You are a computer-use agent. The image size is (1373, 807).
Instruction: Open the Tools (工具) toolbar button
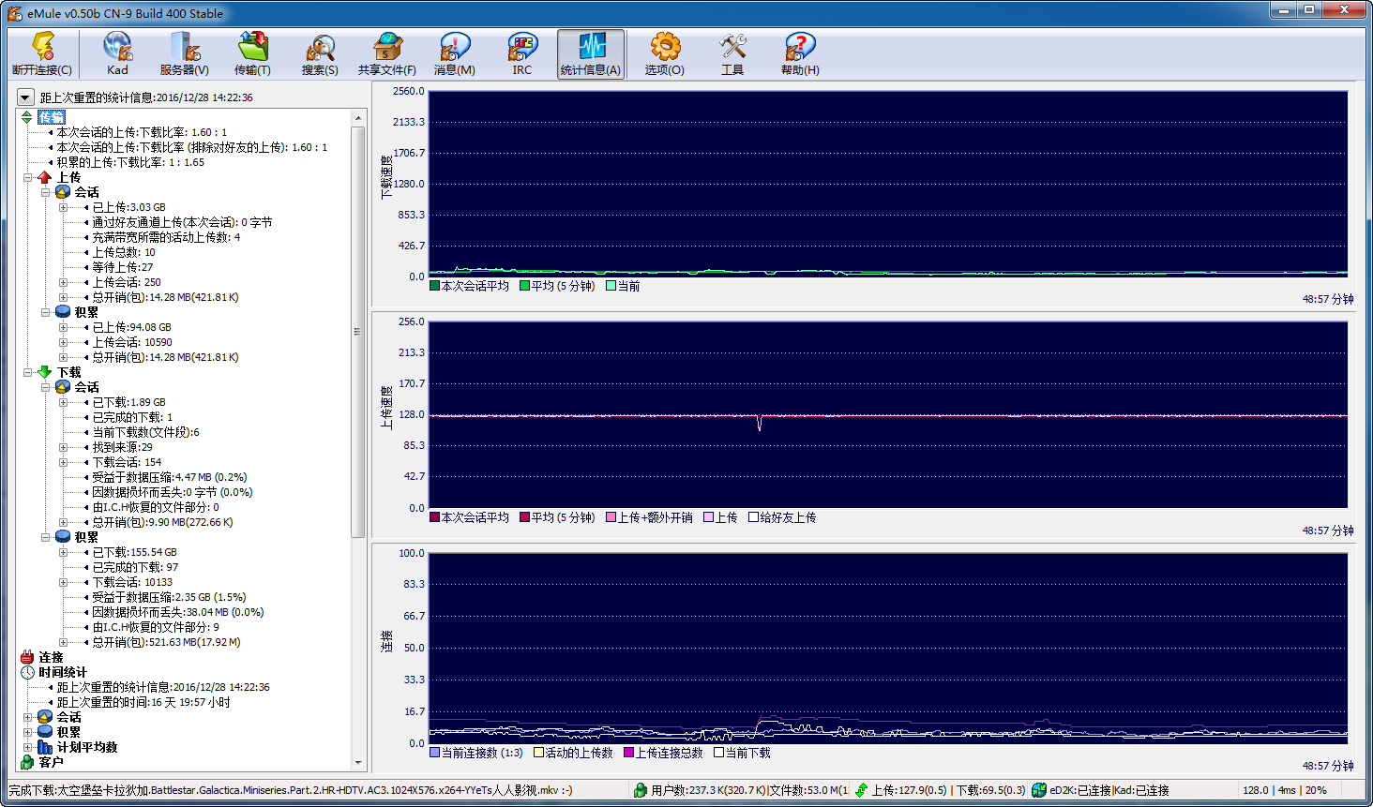(x=732, y=53)
